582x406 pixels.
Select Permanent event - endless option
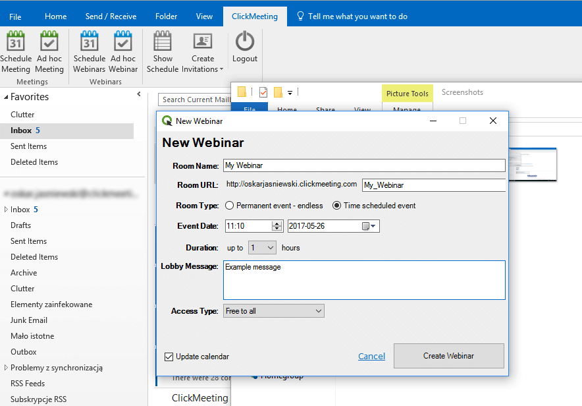click(x=230, y=206)
